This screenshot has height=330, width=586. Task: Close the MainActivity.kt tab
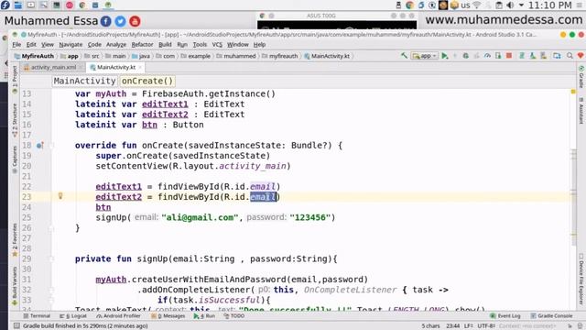pos(140,67)
